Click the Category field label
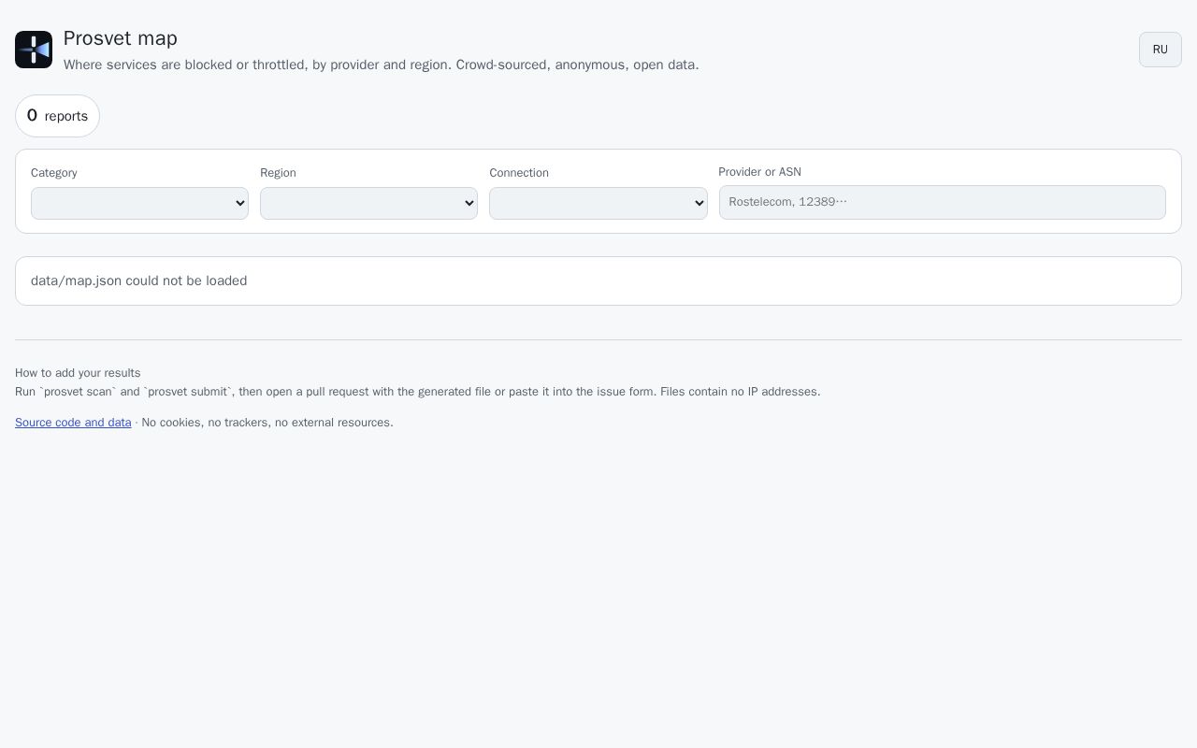 point(54,173)
